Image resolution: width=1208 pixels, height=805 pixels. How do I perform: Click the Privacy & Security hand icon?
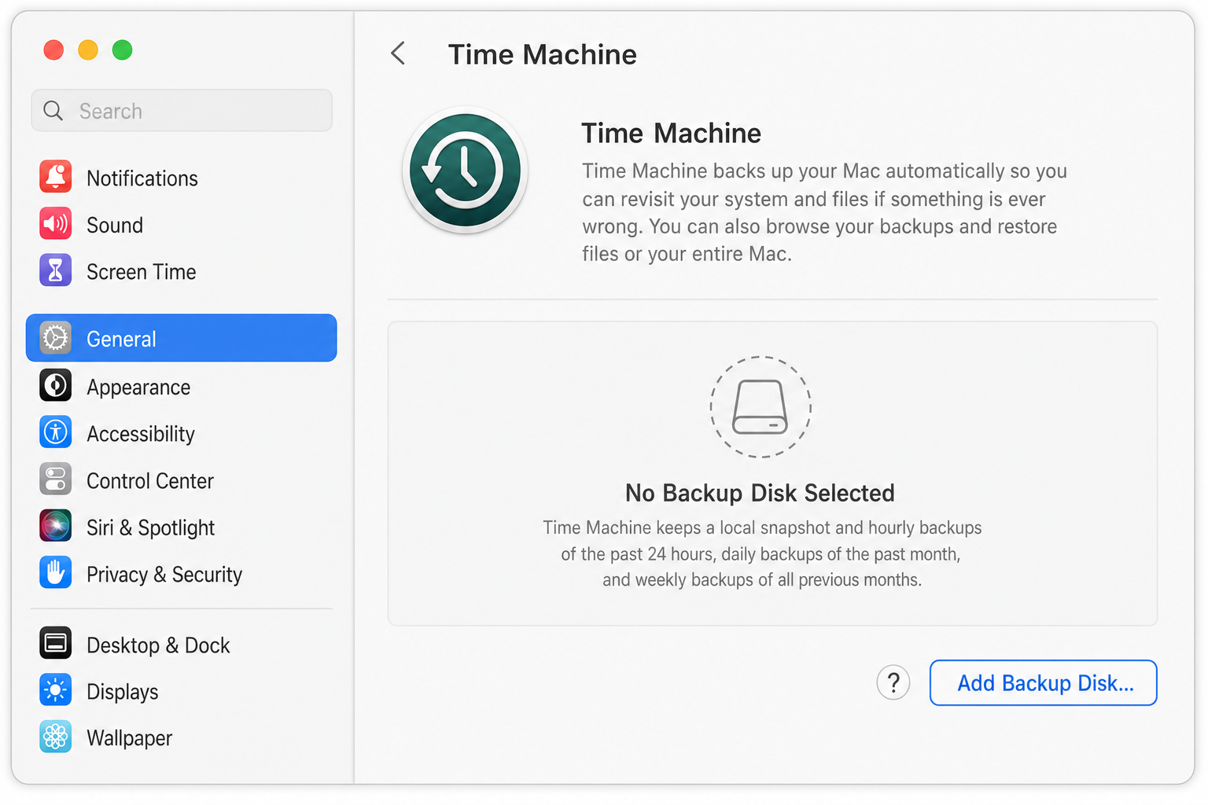(55, 573)
